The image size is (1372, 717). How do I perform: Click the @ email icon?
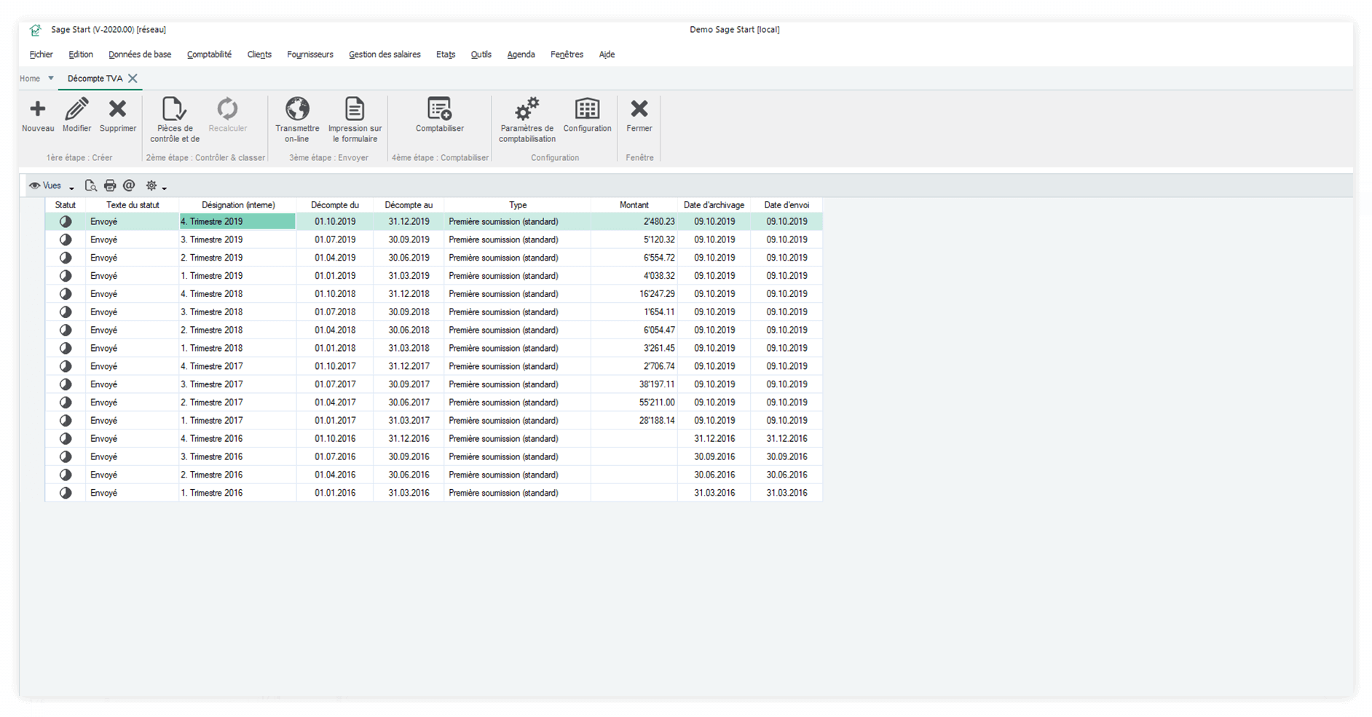pos(129,186)
